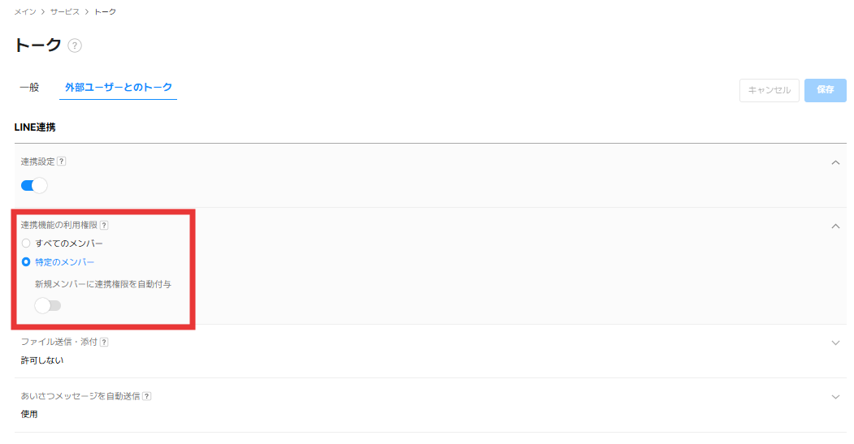Open help icon for 連携機能の利用権限
Viewport: 854px width, 444px height.
click(104, 225)
